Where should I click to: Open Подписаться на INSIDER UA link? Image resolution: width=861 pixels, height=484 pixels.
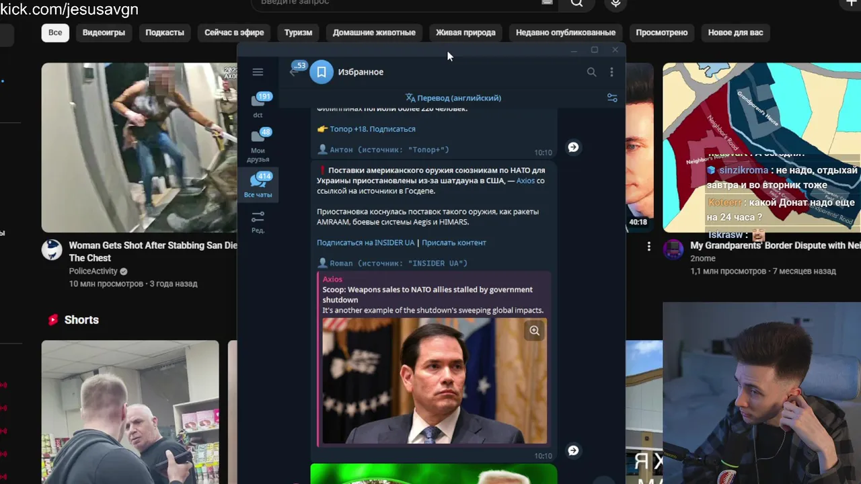click(x=365, y=243)
